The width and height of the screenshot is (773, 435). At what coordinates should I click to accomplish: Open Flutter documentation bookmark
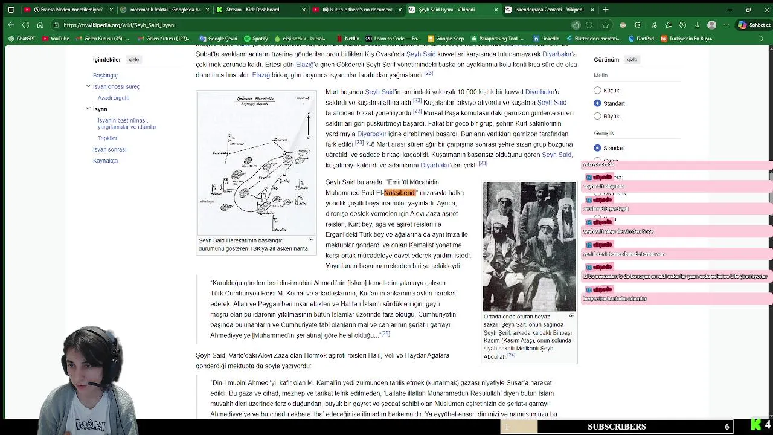[592, 39]
